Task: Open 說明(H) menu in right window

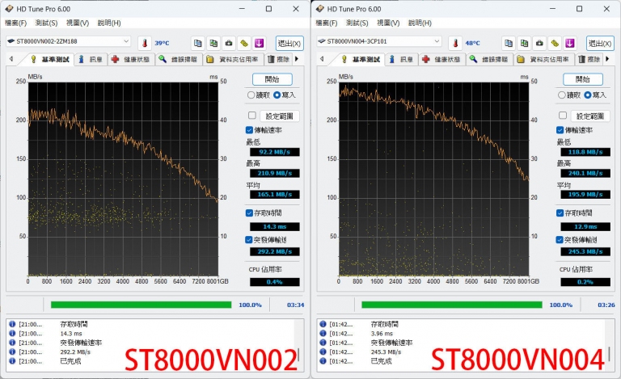Action: coord(420,23)
